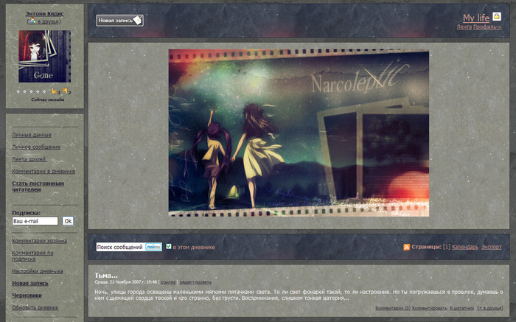This screenshot has width=516, height=322.
Task: Open the Narcoleptic header picture
Action: (x=299, y=133)
